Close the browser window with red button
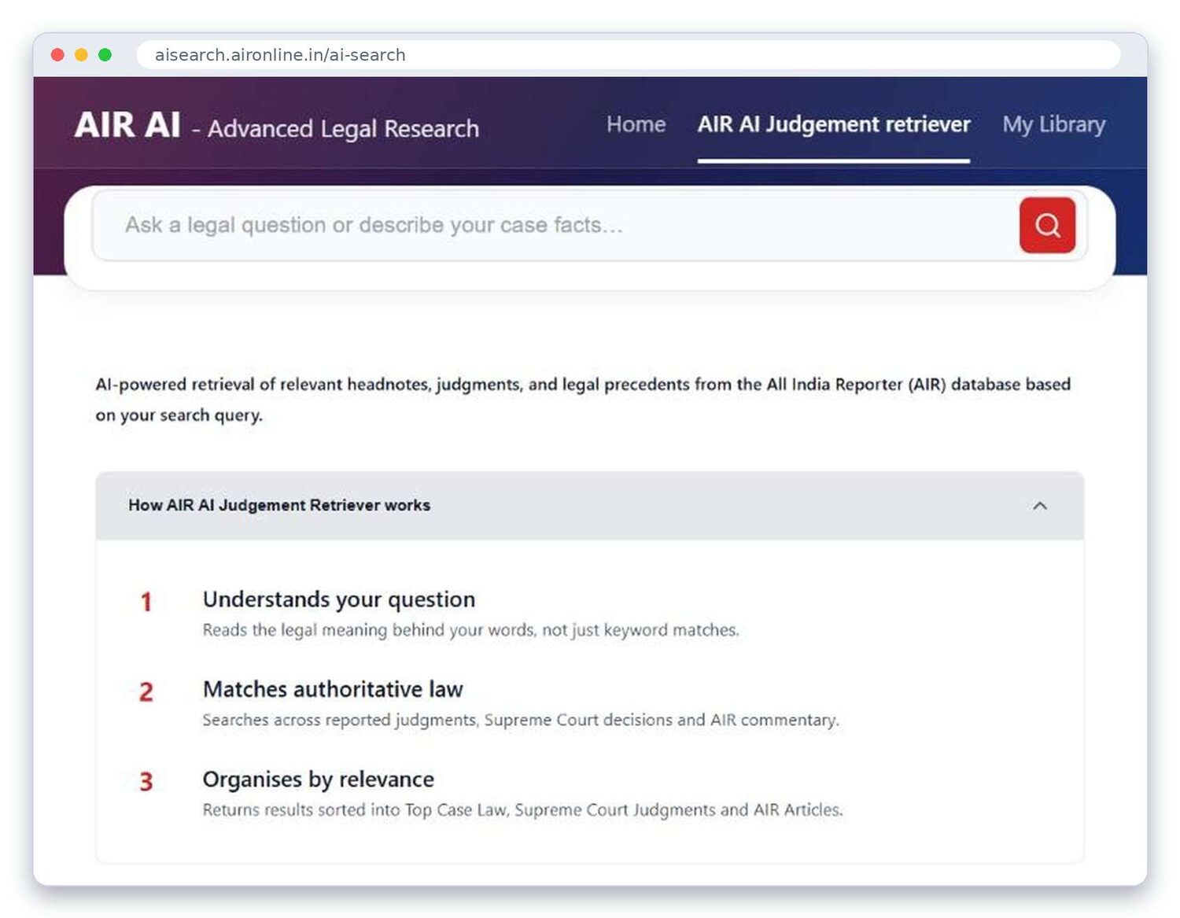Image resolution: width=1180 pixels, height=918 pixels. 57,55
